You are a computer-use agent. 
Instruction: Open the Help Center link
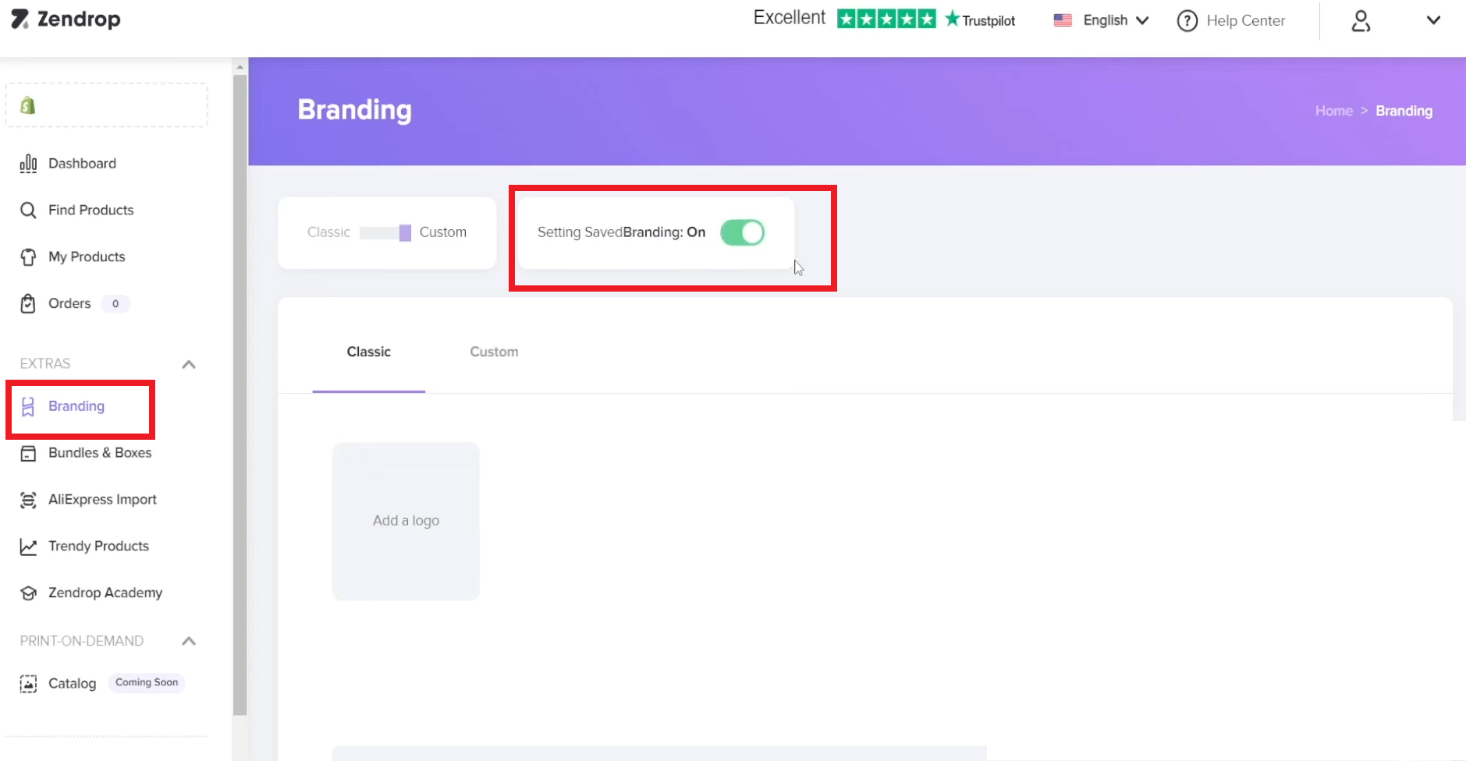pos(1245,21)
